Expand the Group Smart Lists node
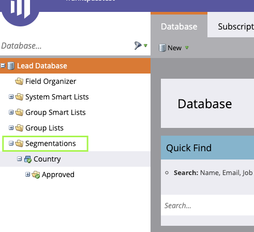The height and width of the screenshot is (232, 254). pyautogui.click(x=11, y=112)
